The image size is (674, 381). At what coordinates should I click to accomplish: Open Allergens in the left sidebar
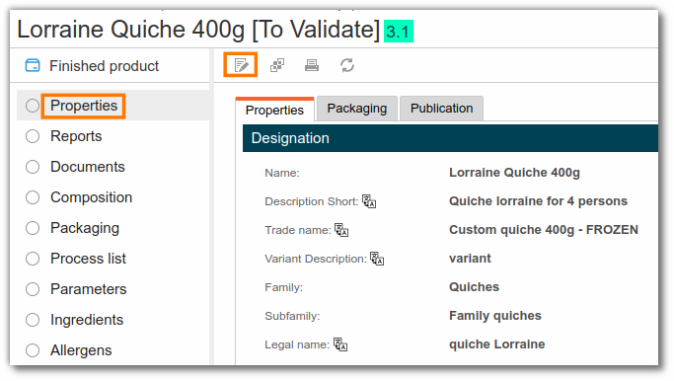[x=81, y=350]
